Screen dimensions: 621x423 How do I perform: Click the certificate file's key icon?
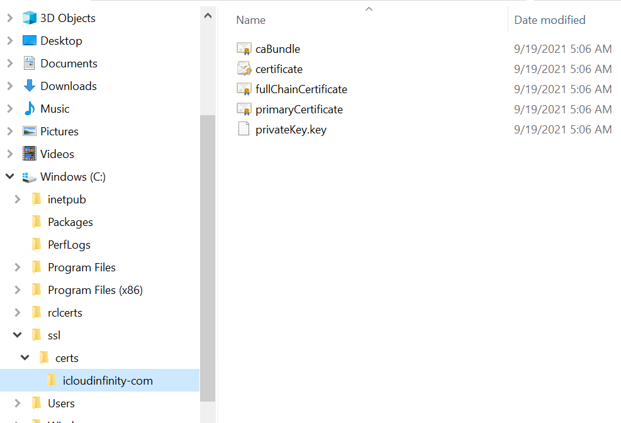click(x=244, y=69)
